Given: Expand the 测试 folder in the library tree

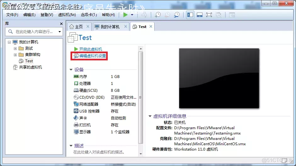Looking at the screenshot, I should coord(15,48).
